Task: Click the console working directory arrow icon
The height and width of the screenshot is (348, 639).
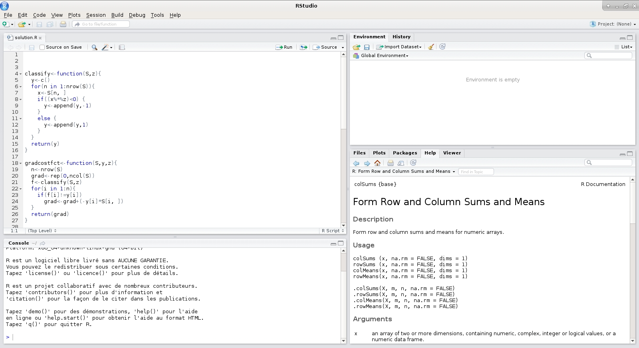Action: pos(42,243)
